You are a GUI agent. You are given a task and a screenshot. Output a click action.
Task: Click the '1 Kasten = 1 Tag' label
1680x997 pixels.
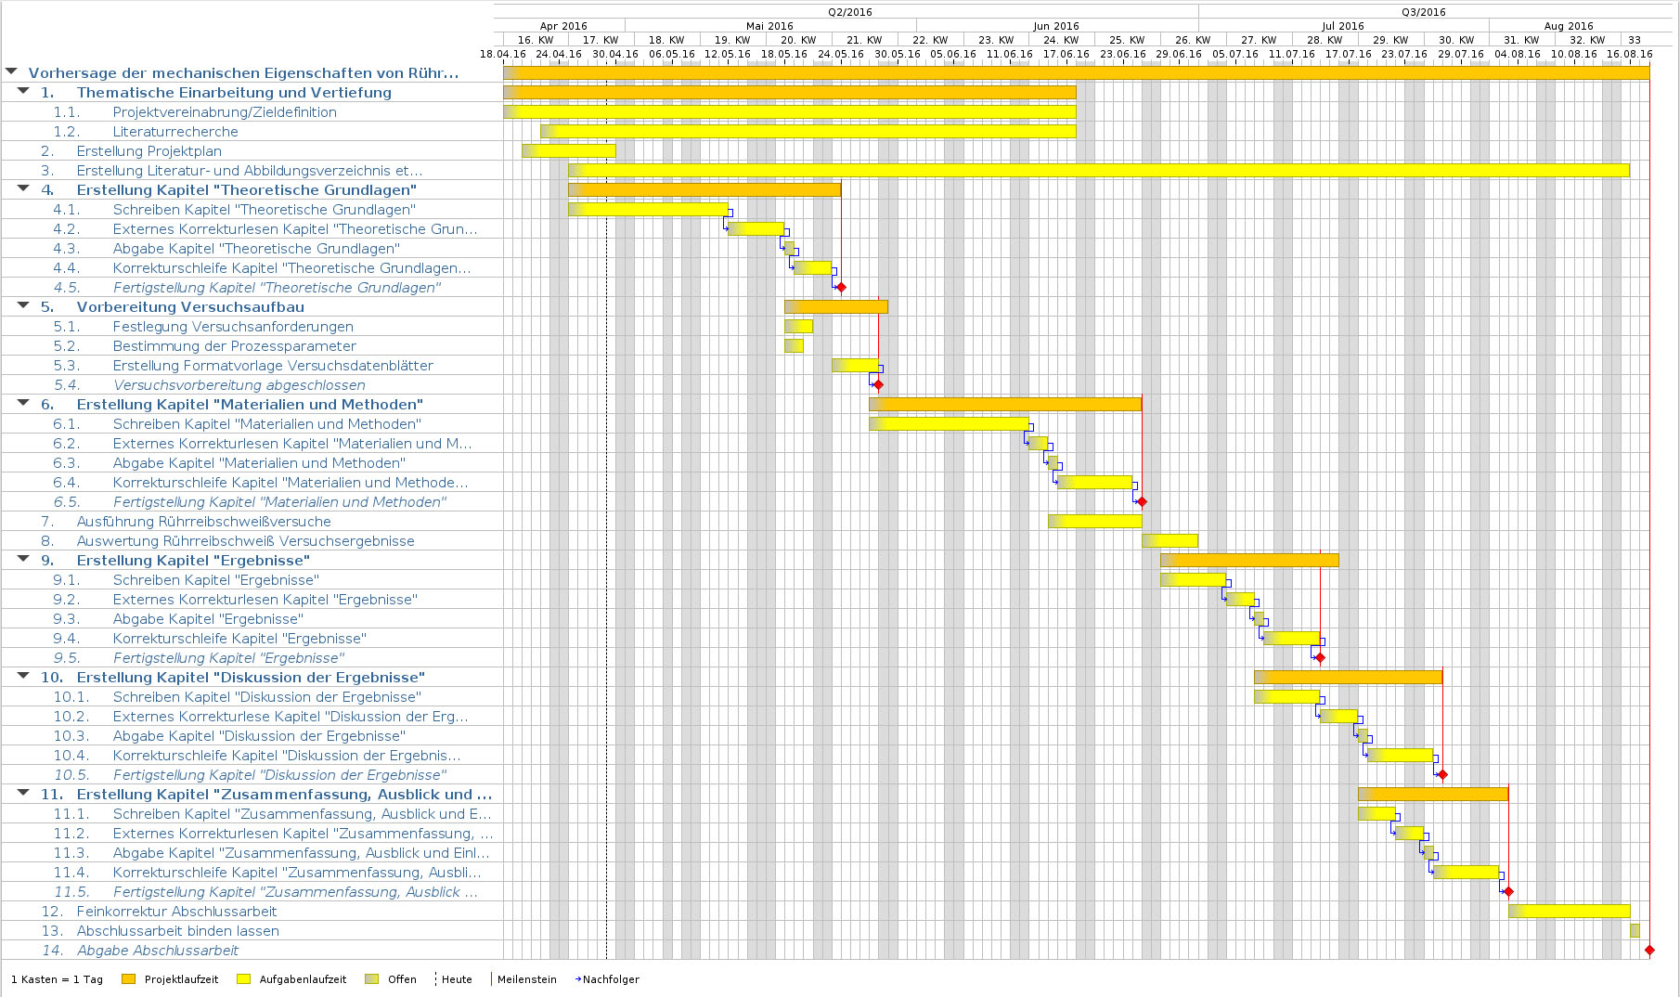pyautogui.click(x=58, y=979)
